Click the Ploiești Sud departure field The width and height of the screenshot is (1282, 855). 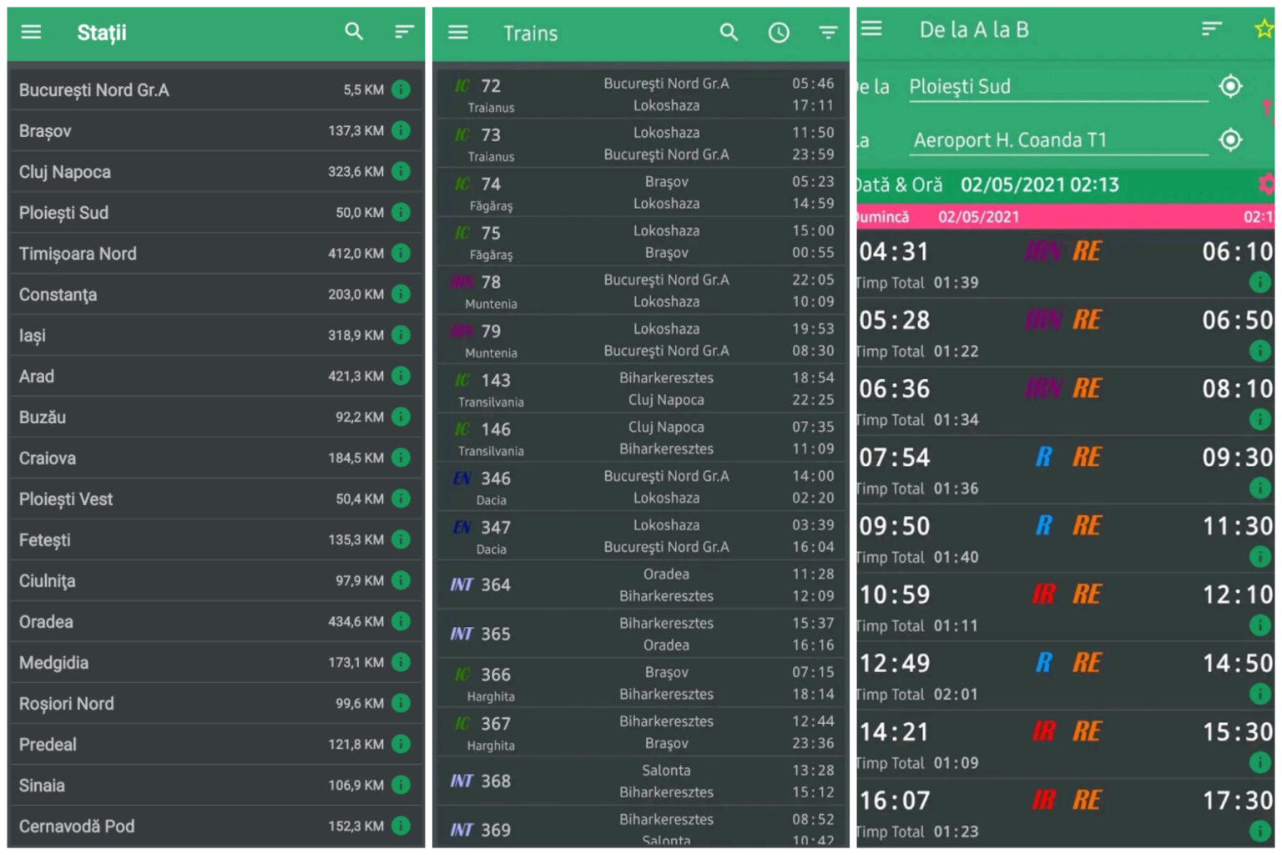[x=1057, y=87]
